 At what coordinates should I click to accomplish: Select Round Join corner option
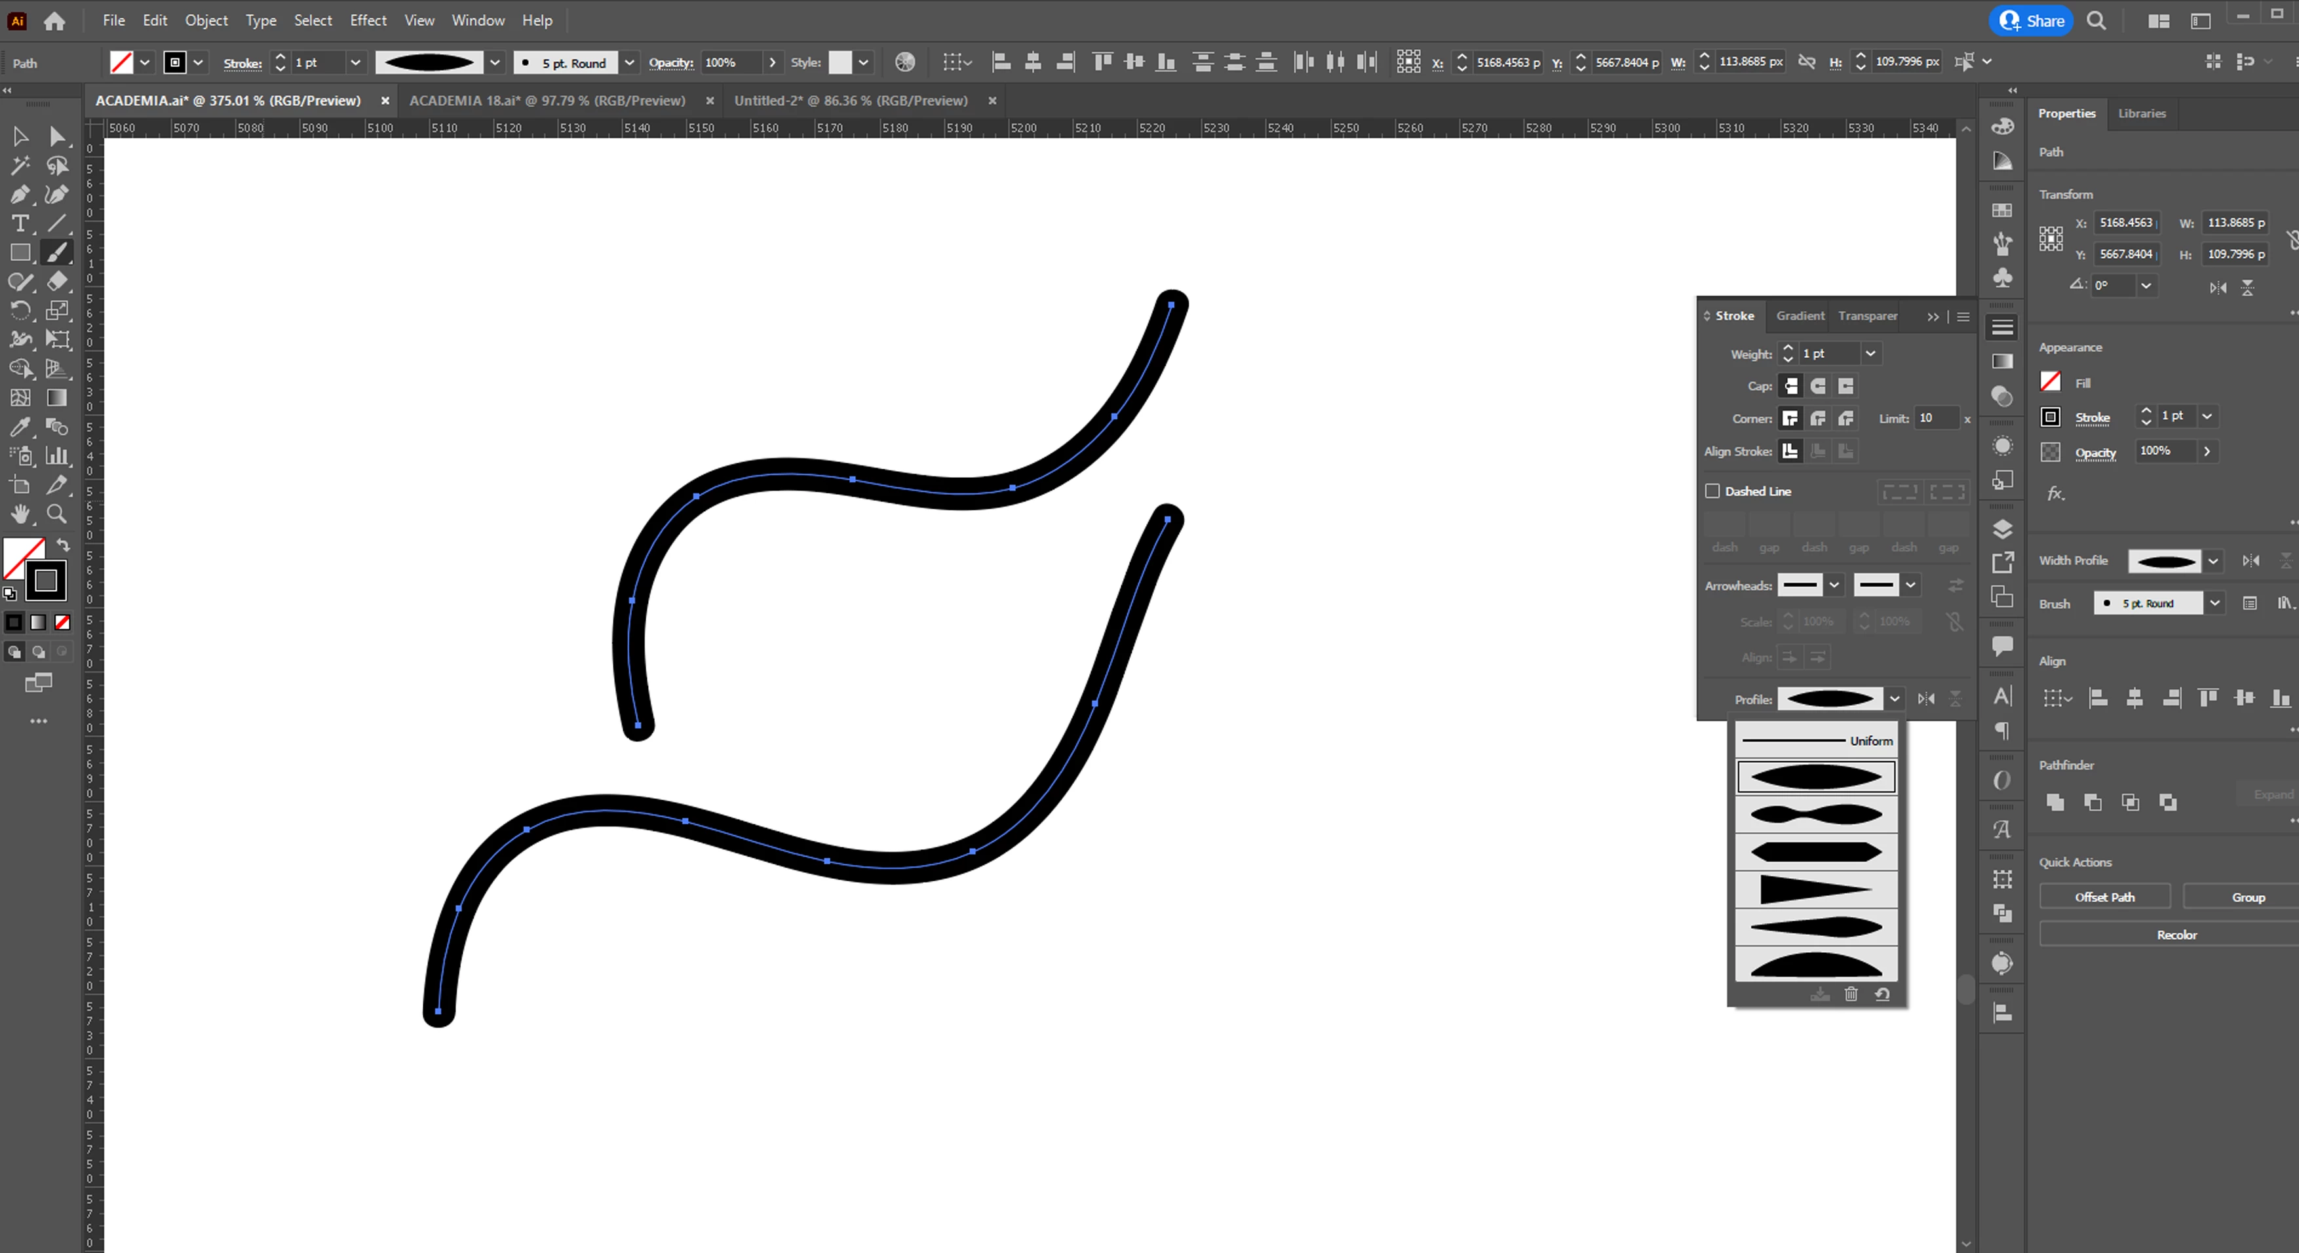1818,419
